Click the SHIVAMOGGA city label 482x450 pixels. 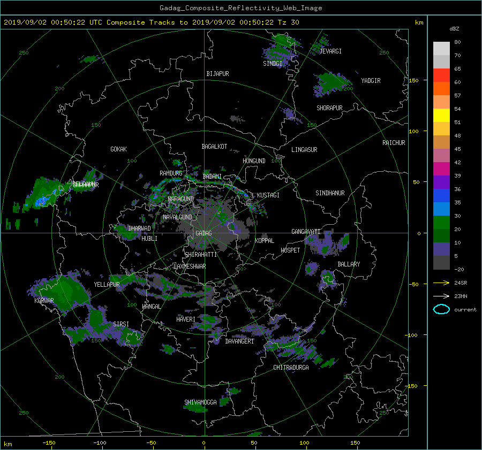click(x=200, y=402)
